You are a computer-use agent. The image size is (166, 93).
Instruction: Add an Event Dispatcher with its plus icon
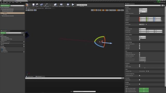(24, 52)
